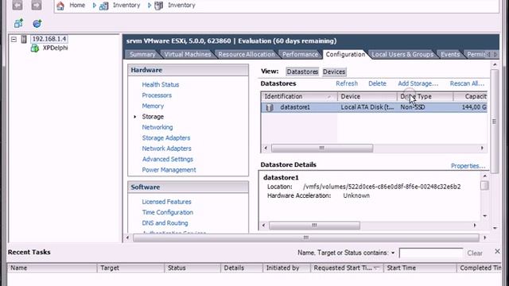Click the datastore1 disk icon

270,107
